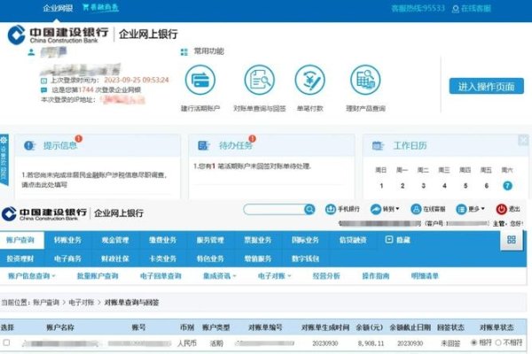Open 批量账户查询 submenu link

[98, 276]
